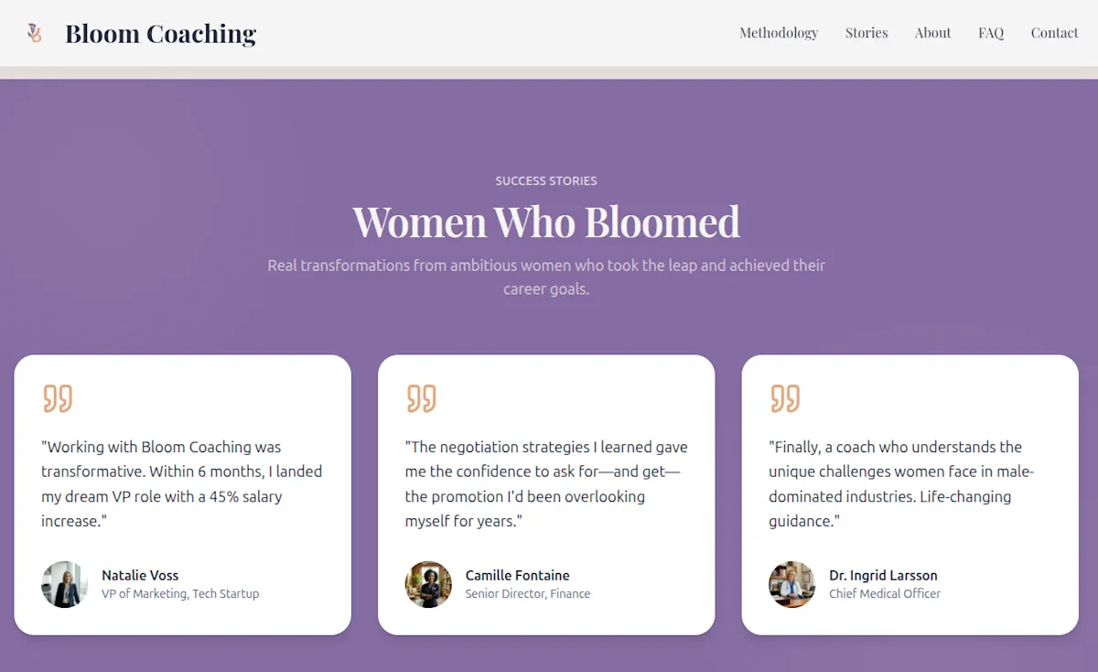The height and width of the screenshot is (672, 1098).
Task: Click the quote icon above Camille Fontaine's testimonial
Action: (x=422, y=399)
